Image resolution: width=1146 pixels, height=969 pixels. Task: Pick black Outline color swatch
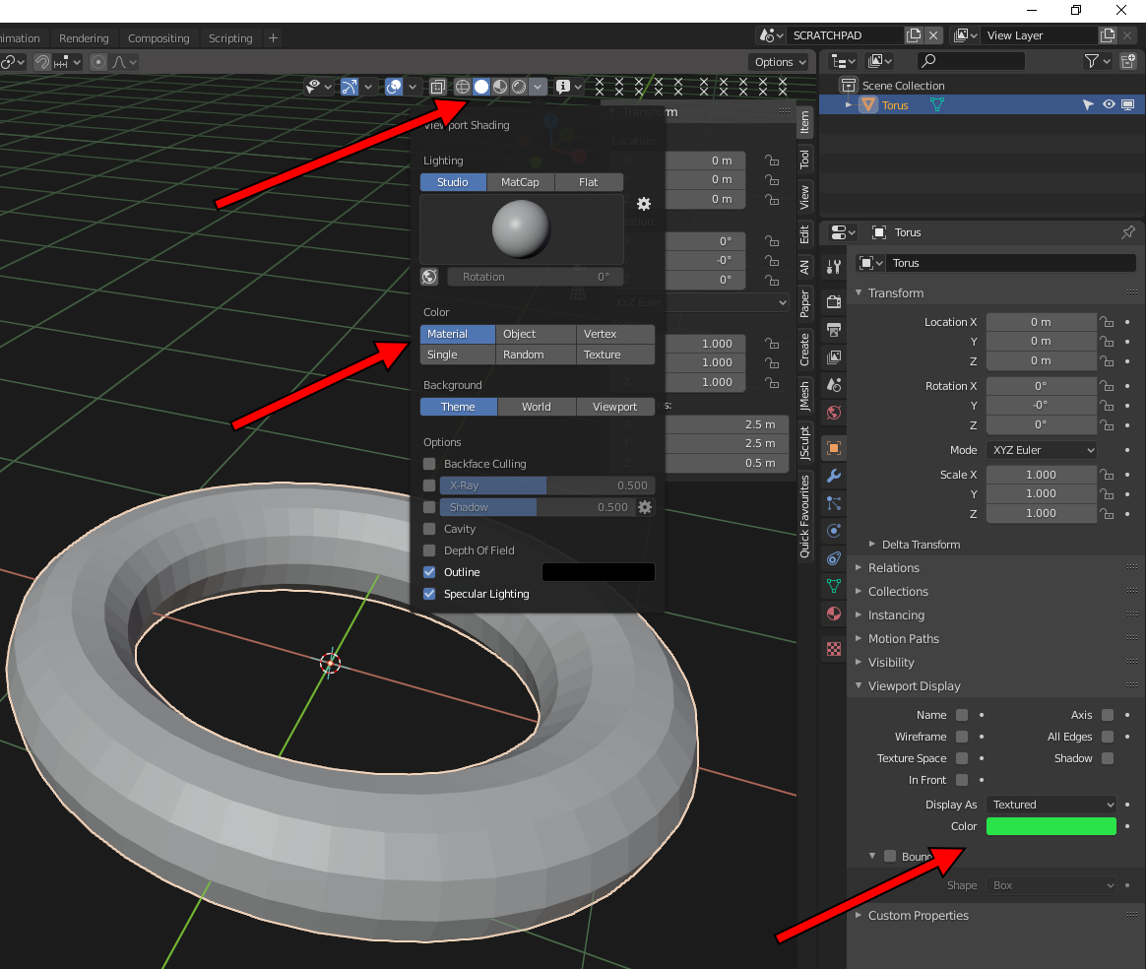pos(599,572)
